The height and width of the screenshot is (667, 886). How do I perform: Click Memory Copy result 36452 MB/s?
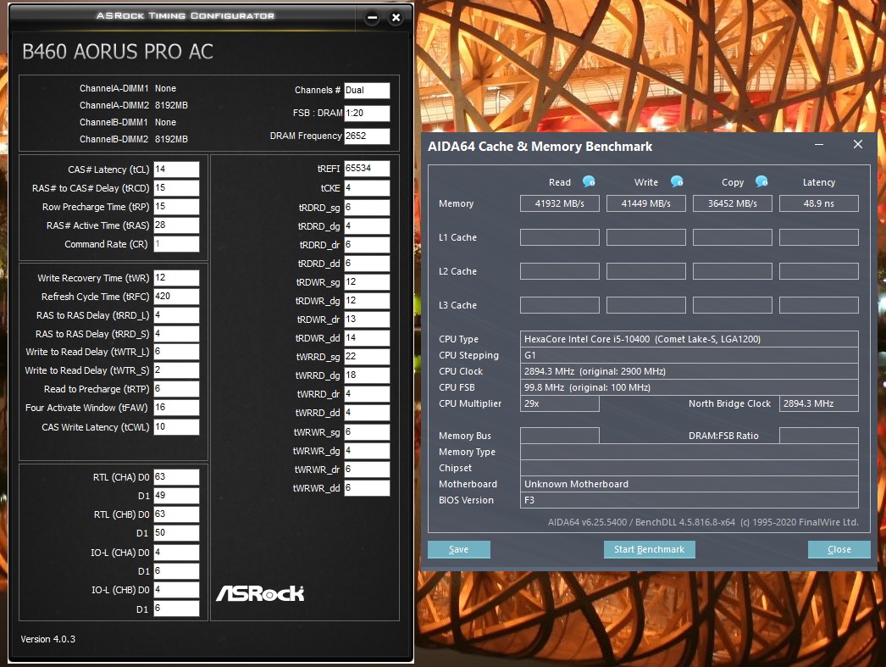click(x=733, y=203)
